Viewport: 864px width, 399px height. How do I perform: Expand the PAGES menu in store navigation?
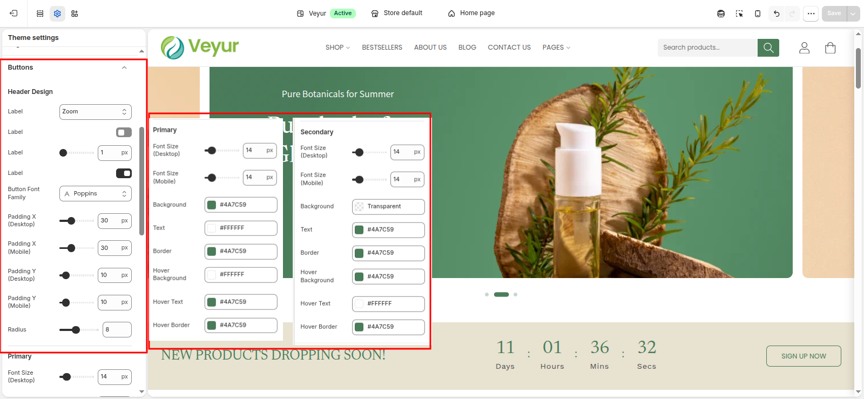point(556,48)
